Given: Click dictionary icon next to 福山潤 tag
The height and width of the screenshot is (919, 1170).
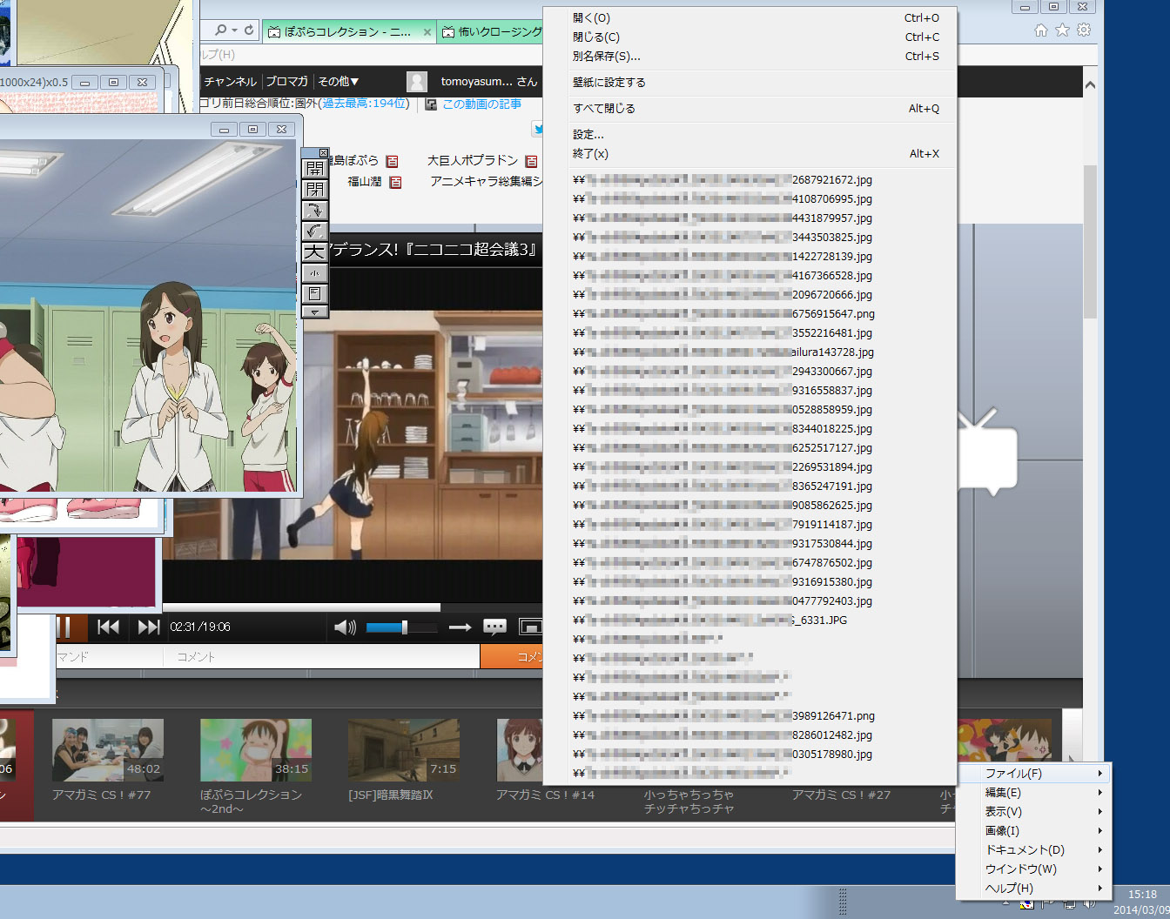Looking at the screenshot, I should point(395,182).
